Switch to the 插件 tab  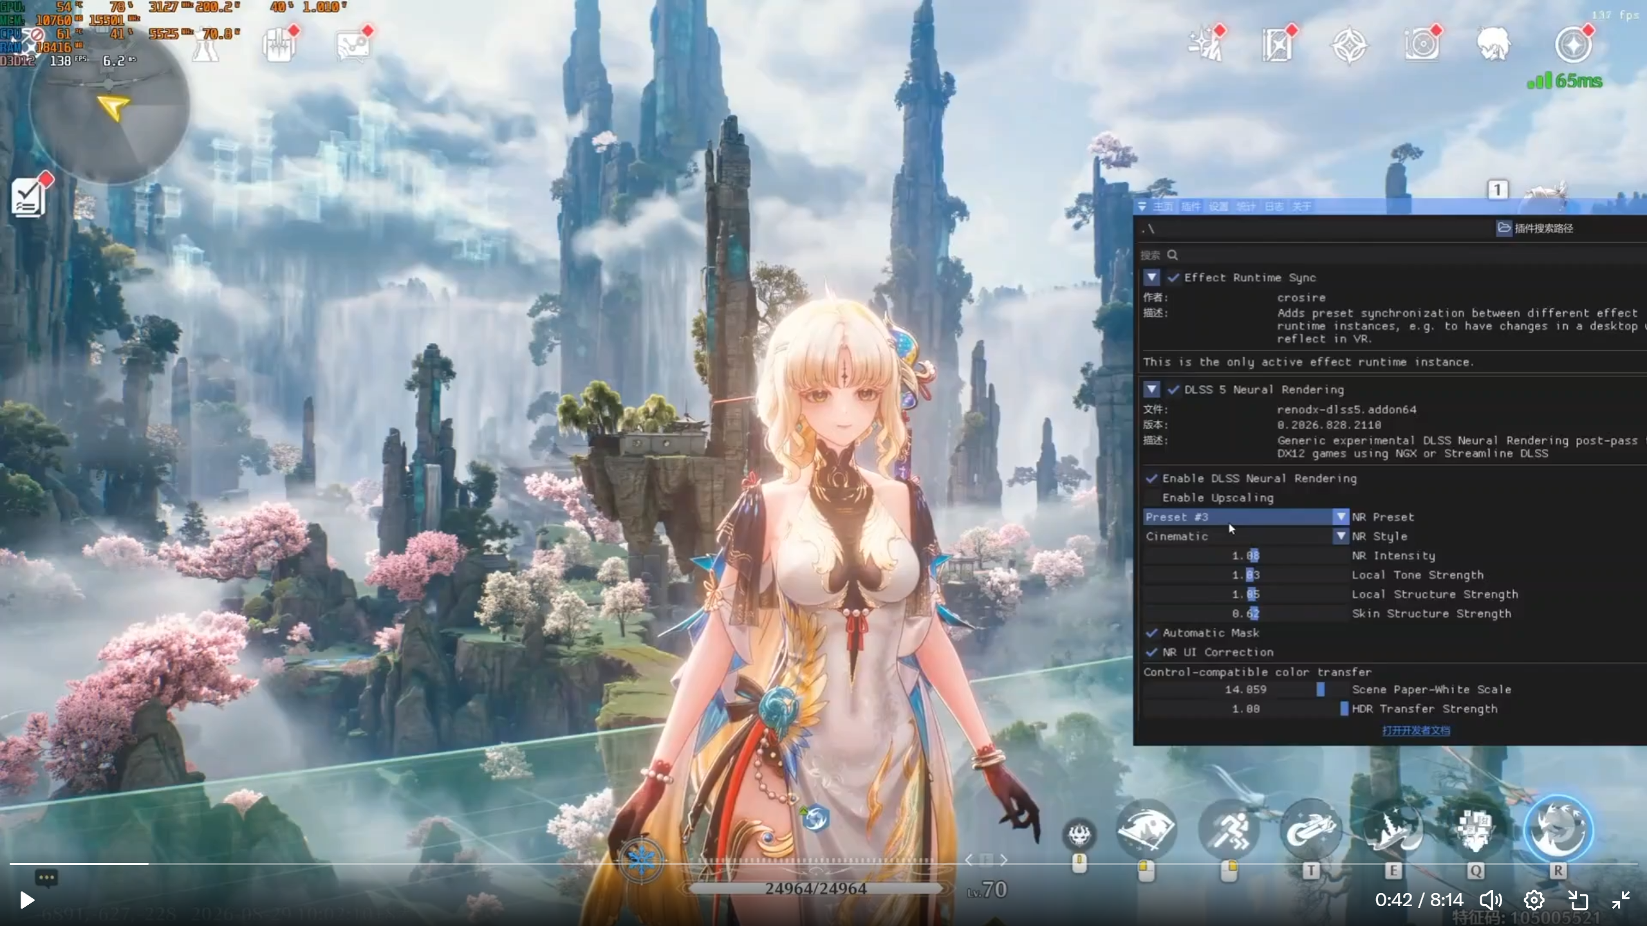[x=1191, y=207]
